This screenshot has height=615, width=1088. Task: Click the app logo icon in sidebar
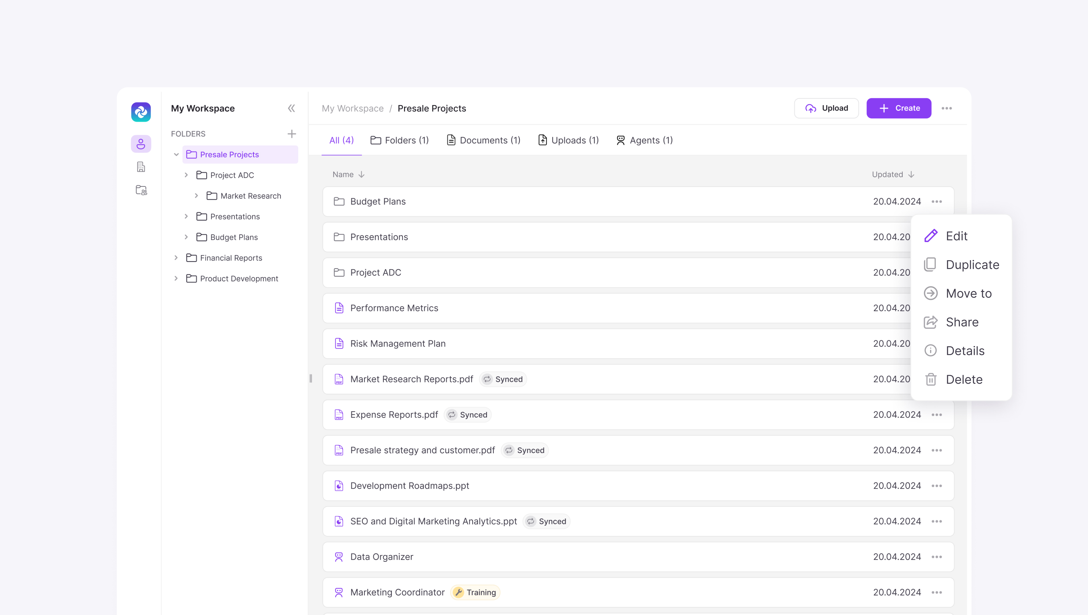[x=141, y=112]
